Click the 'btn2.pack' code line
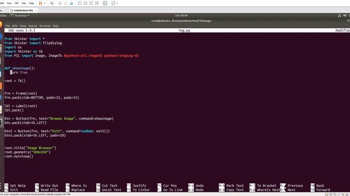 pos(35,136)
